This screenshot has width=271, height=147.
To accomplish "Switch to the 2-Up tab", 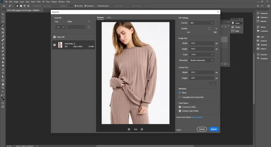I will 109,18.
